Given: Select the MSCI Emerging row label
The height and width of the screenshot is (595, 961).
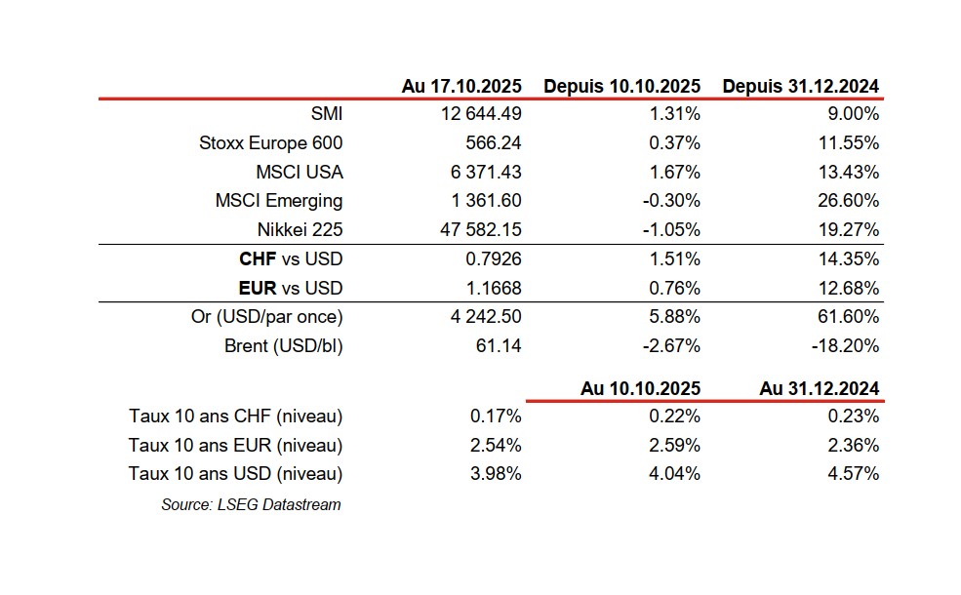Looking at the screenshot, I should click(x=279, y=201).
